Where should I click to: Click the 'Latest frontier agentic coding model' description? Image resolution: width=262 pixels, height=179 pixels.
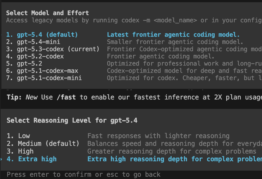pyautogui.click(x=173, y=35)
